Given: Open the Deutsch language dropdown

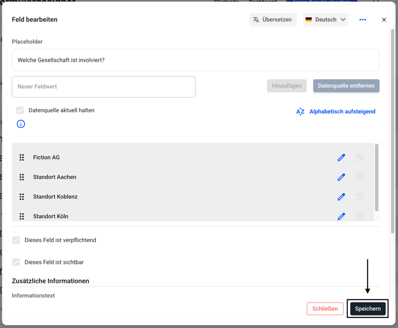Looking at the screenshot, I should tap(326, 20).
